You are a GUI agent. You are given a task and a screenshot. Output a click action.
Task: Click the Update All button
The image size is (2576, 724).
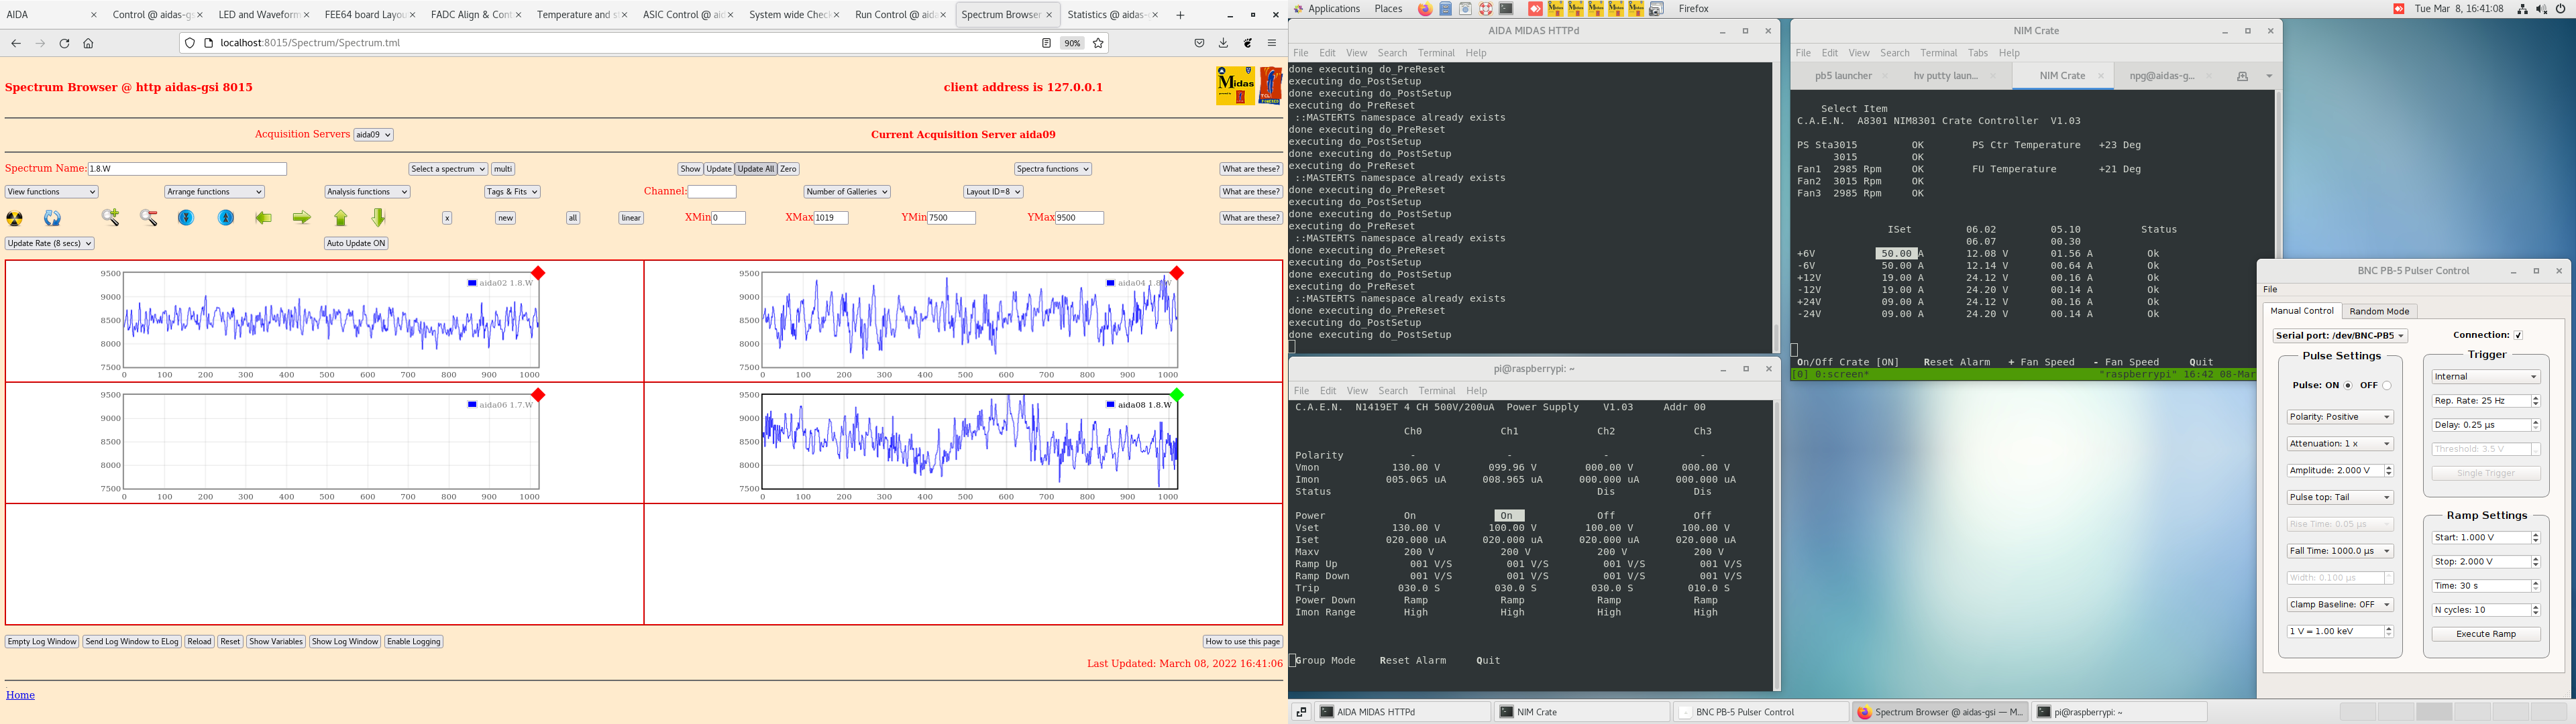point(755,169)
